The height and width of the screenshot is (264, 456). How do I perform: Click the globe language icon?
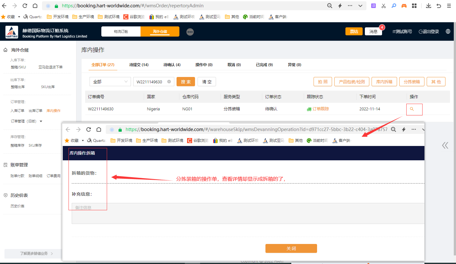448,31
